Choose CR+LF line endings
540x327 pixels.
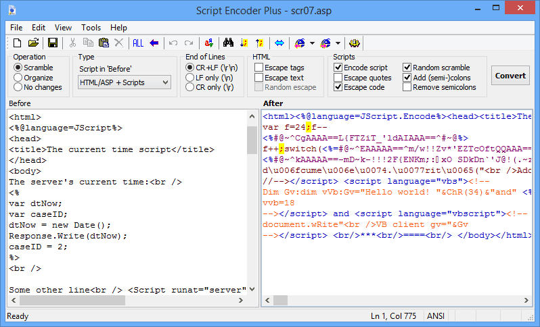tap(212, 68)
